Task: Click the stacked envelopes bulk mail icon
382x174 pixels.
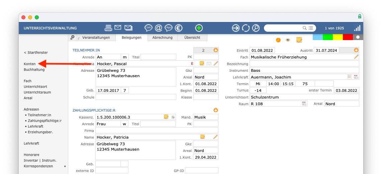Action: tap(128, 28)
